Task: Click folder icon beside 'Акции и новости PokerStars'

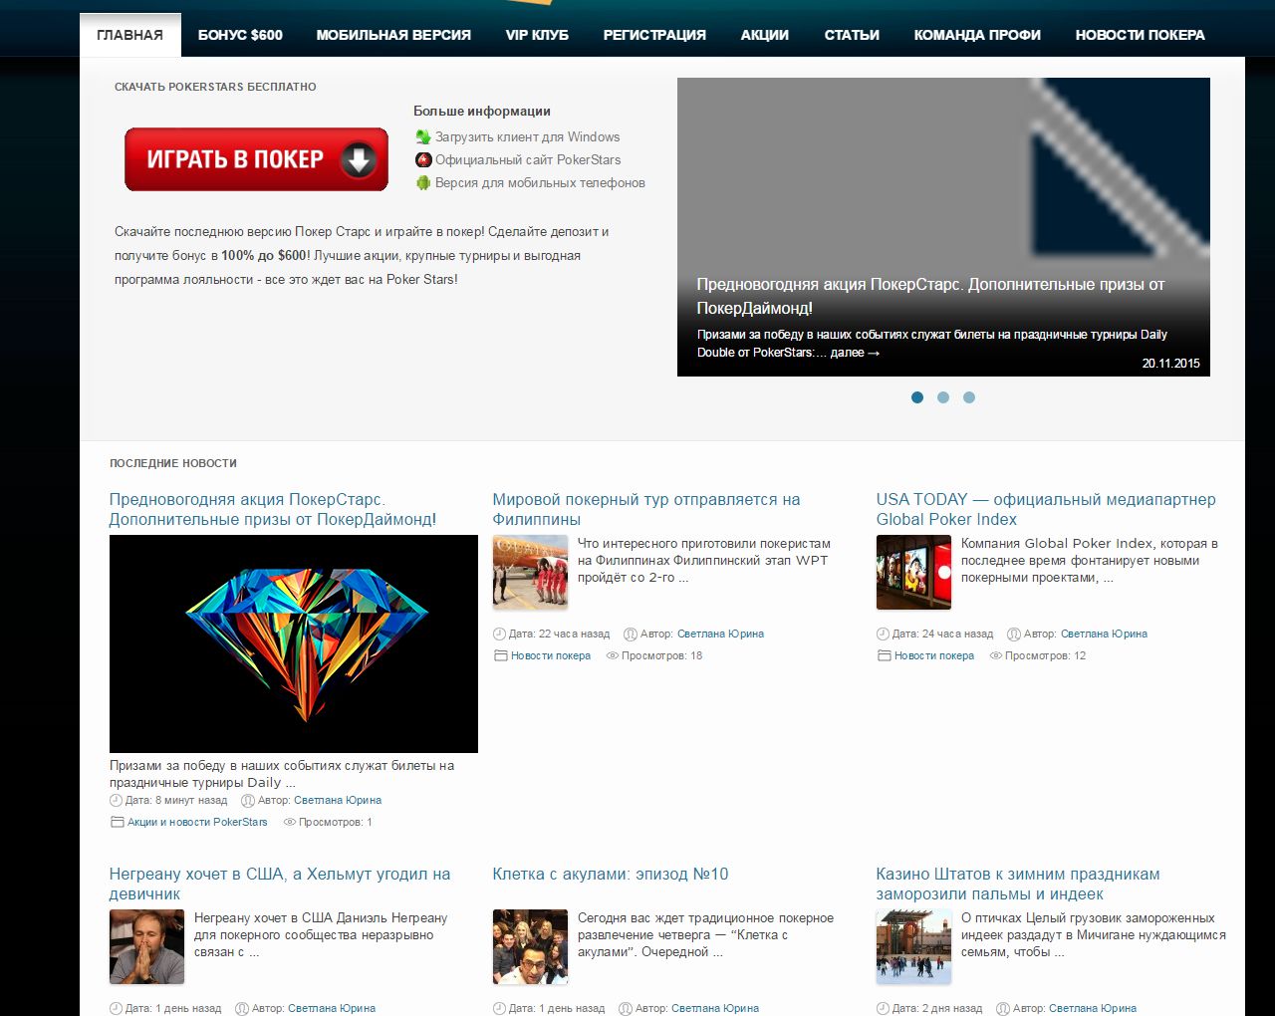Action: point(117,822)
